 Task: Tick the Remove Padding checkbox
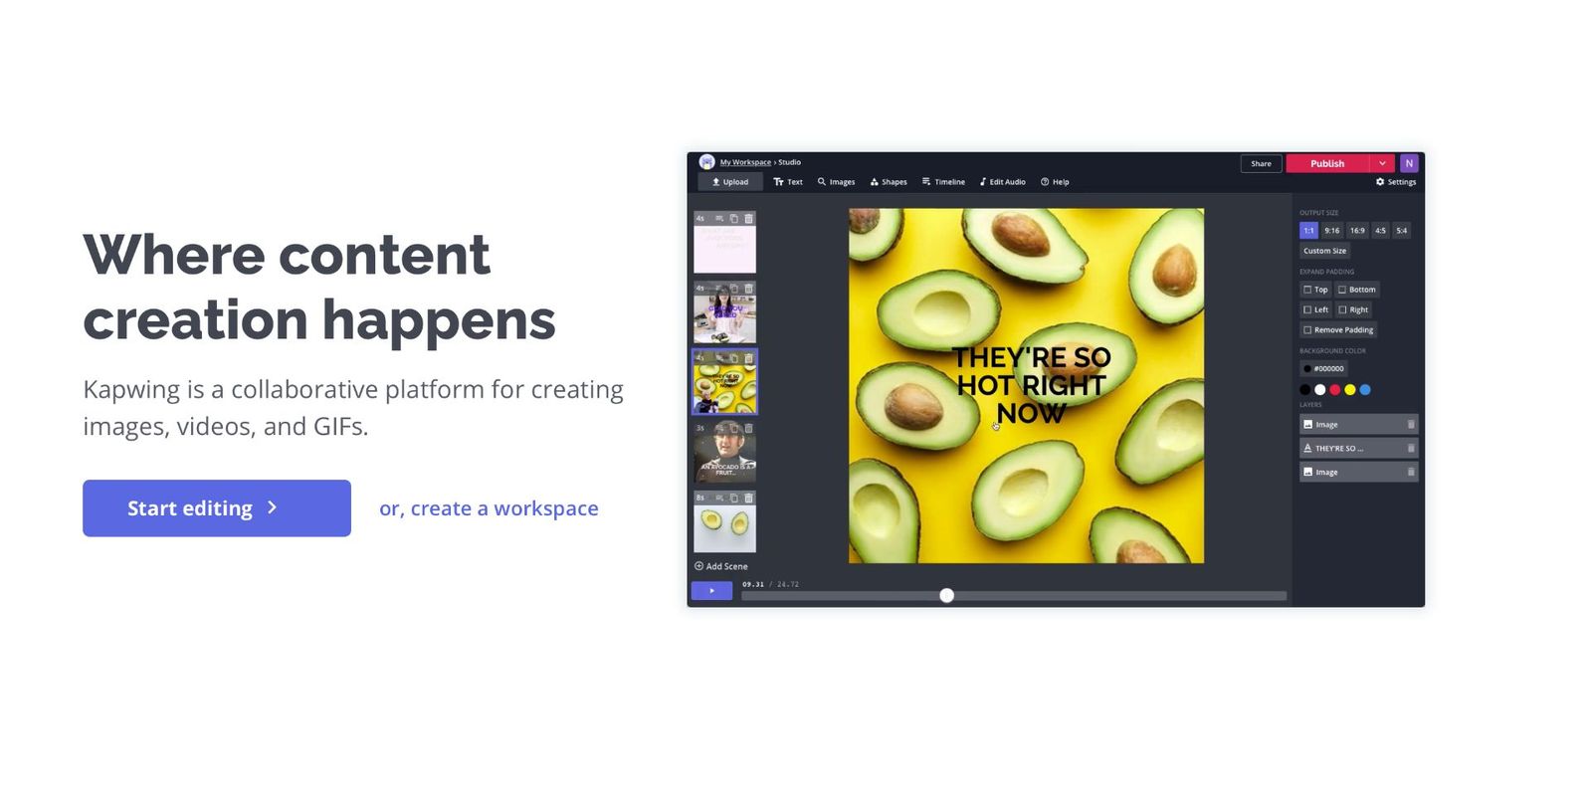(1307, 330)
